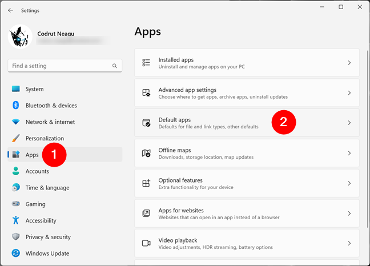
Task: Select Privacy & security
Action: coord(65,237)
